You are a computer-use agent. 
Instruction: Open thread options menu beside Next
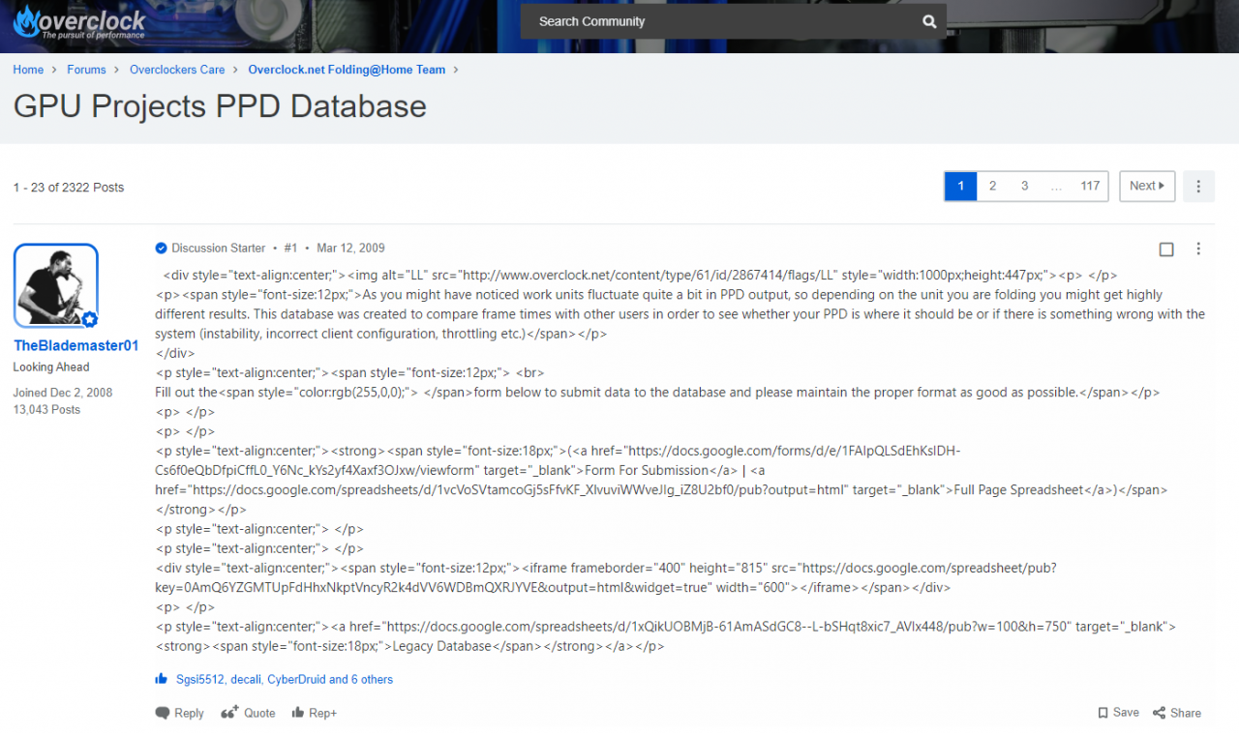[1198, 187]
